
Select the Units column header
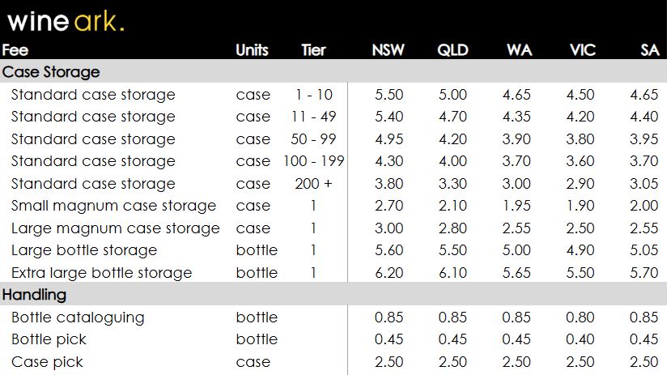(x=252, y=50)
